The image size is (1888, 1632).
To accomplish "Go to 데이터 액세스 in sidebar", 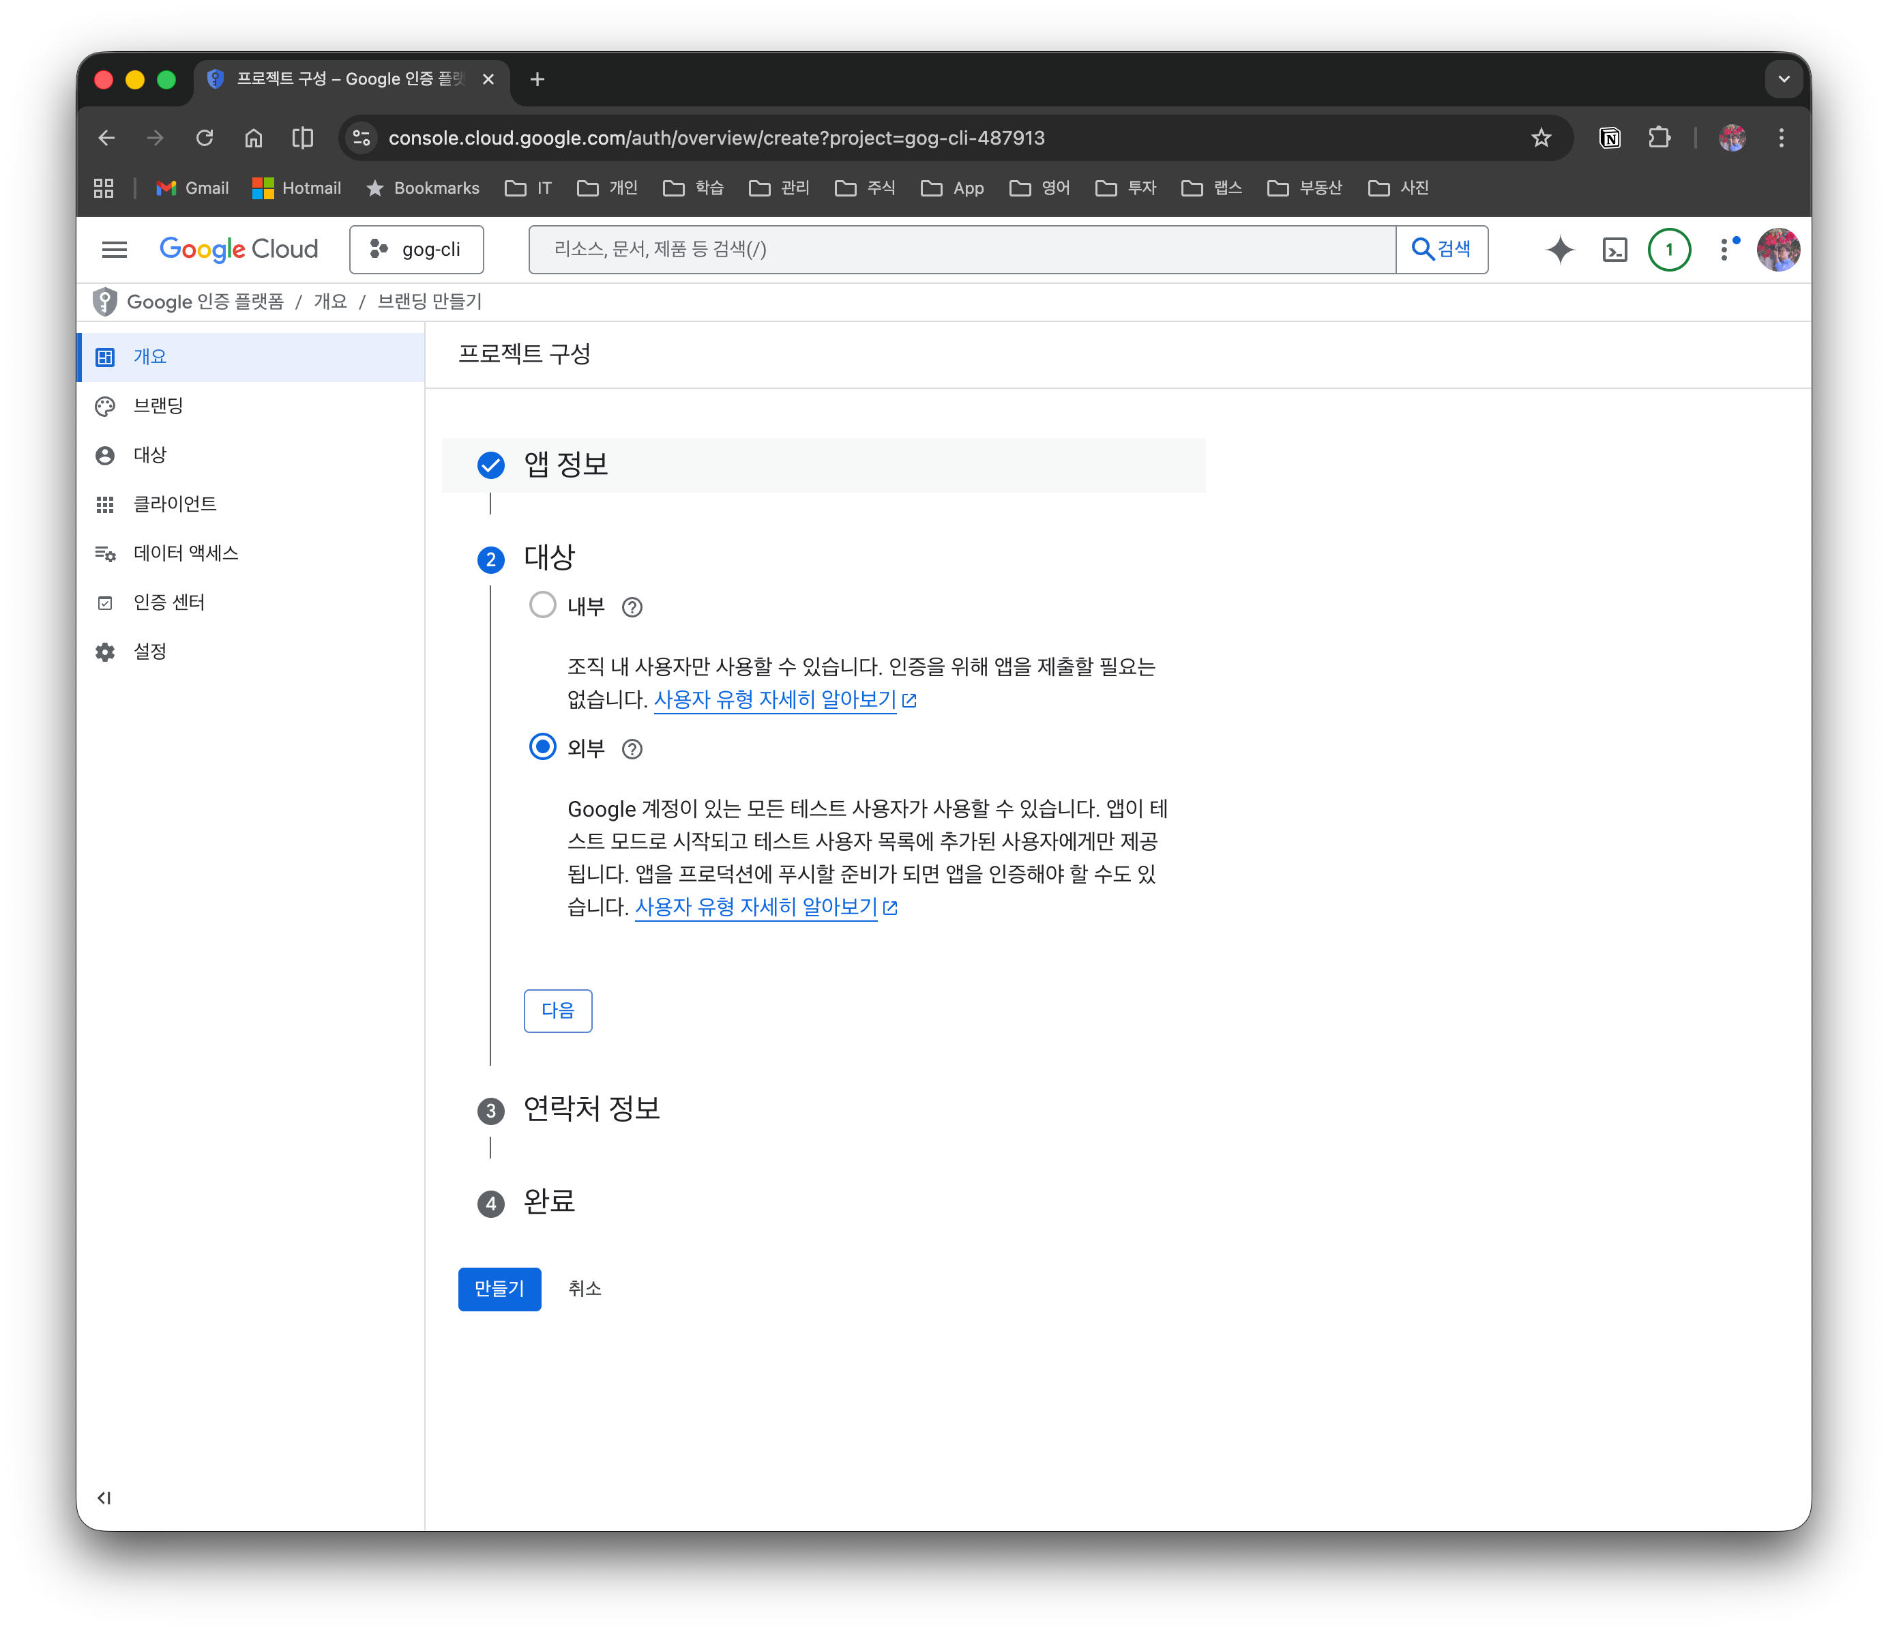I will (185, 553).
